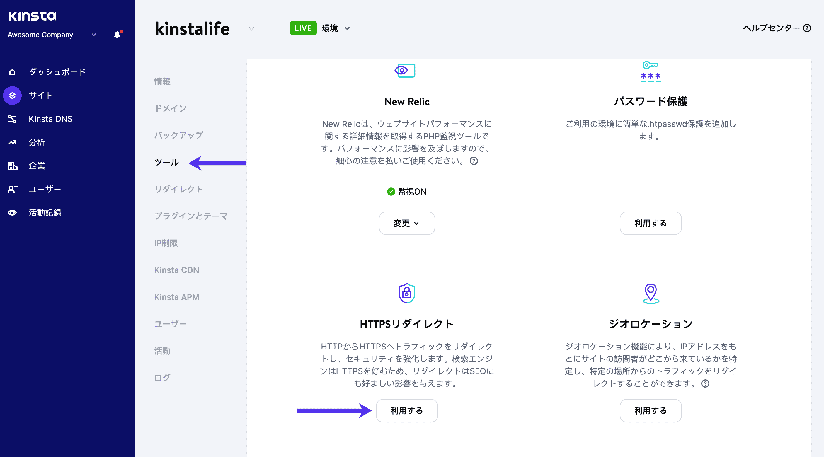
Task: Click the tooltip icon in the New Relic description
Action: pos(473,161)
